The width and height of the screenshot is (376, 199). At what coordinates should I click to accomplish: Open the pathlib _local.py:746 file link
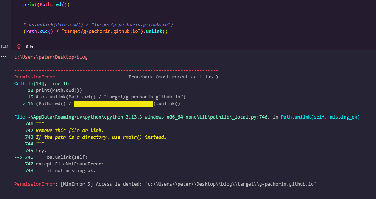(x=141, y=117)
